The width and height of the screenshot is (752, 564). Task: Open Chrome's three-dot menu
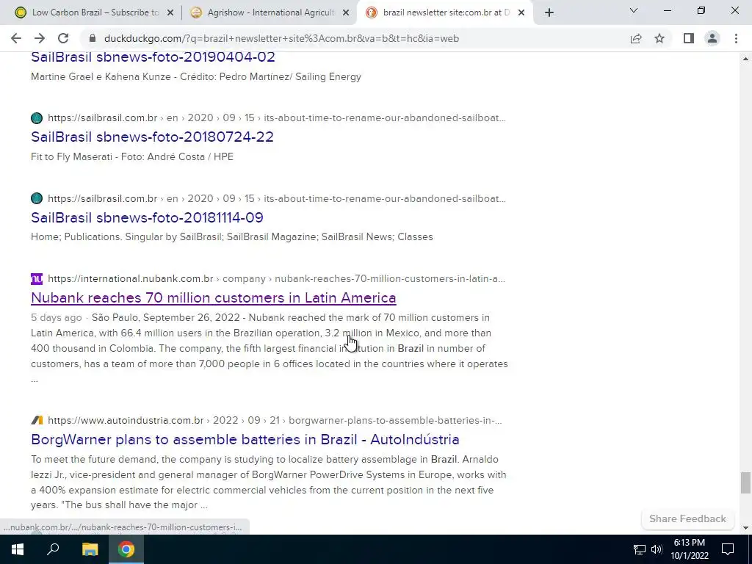point(736,38)
